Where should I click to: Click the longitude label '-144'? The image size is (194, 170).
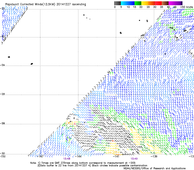(78, 157)
